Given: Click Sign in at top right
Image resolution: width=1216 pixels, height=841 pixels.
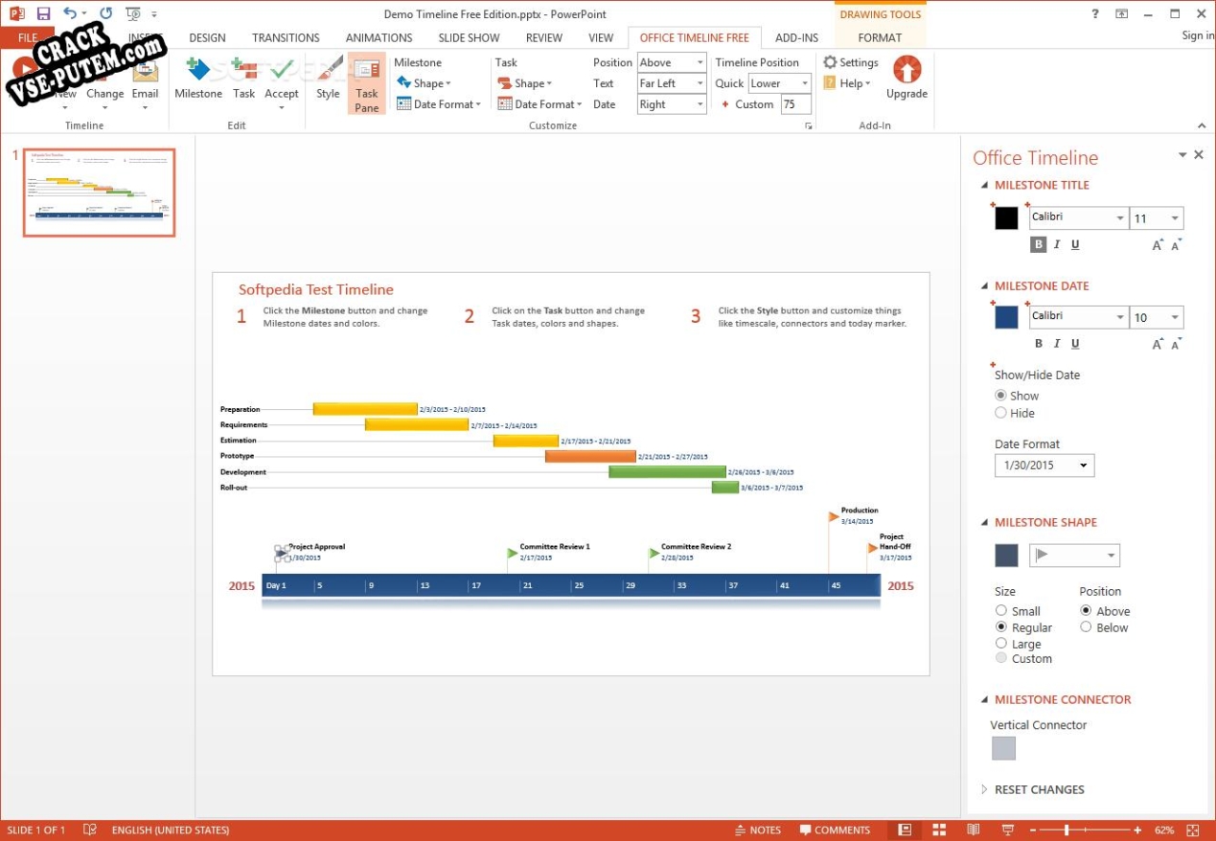Looking at the screenshot, I should [1198, 35].
